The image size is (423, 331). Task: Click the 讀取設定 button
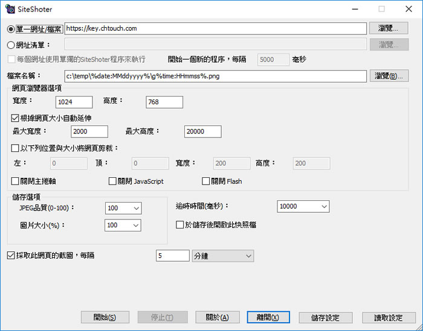click(x=389, y=318)
